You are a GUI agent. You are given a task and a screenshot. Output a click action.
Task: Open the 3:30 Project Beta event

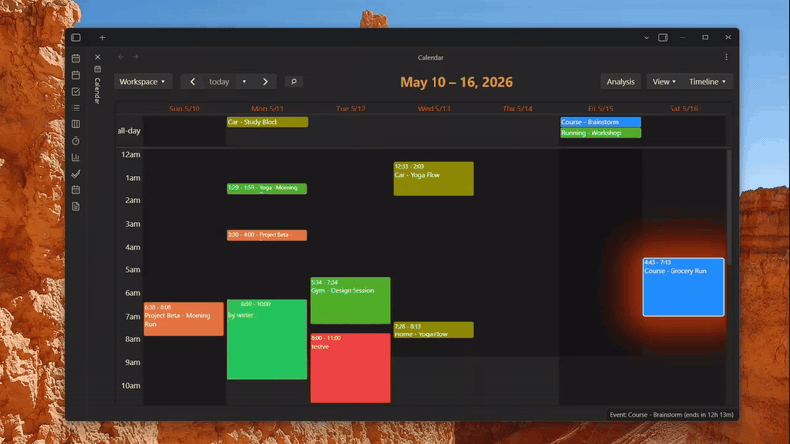click(x=267, y=235)
